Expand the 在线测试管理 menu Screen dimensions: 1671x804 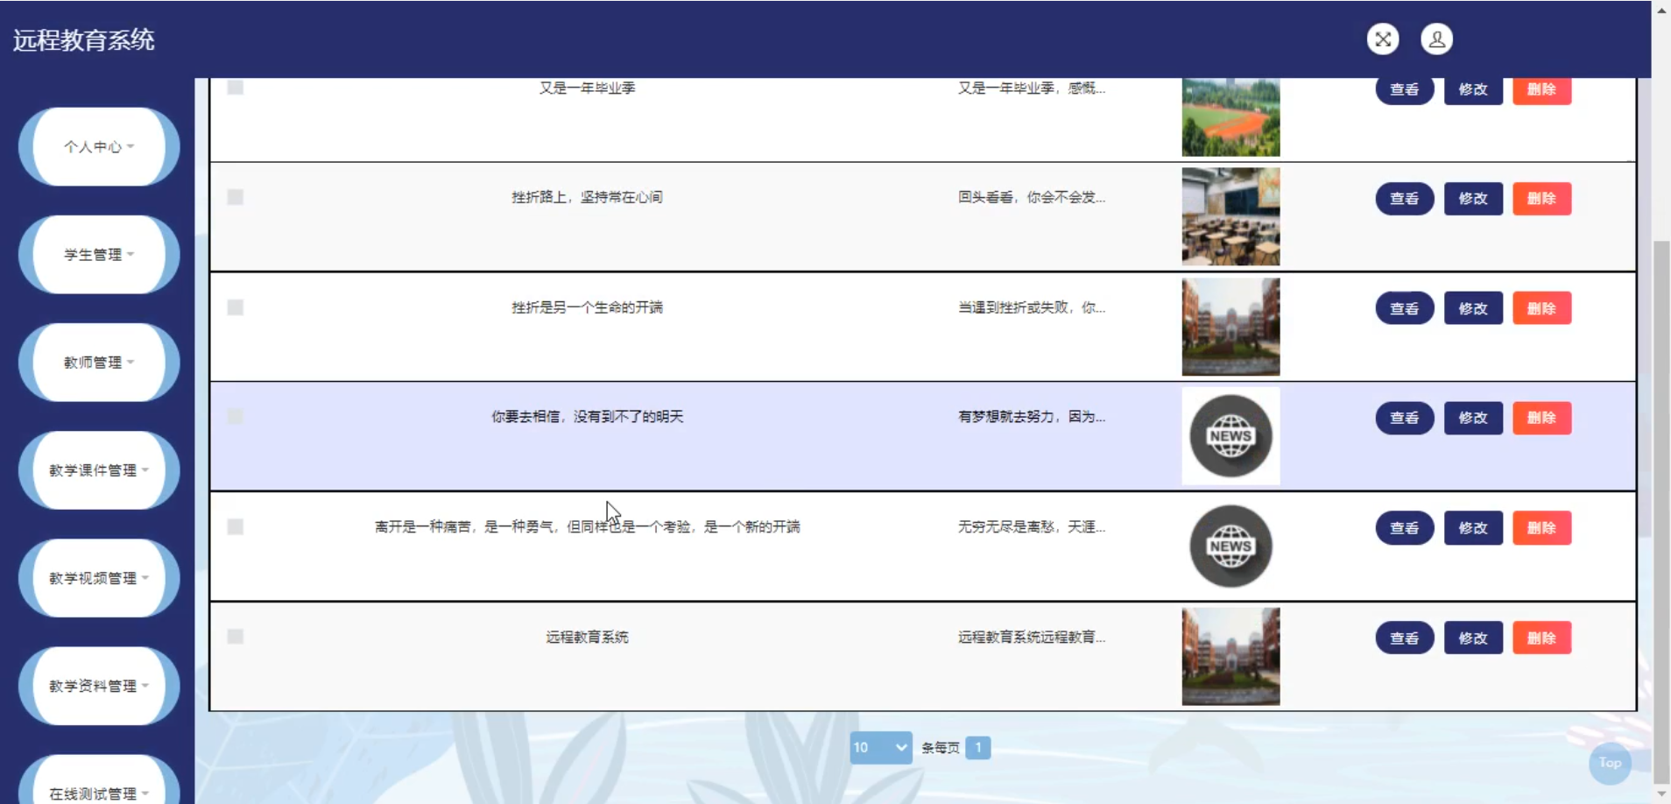click(x=99, y=781)
